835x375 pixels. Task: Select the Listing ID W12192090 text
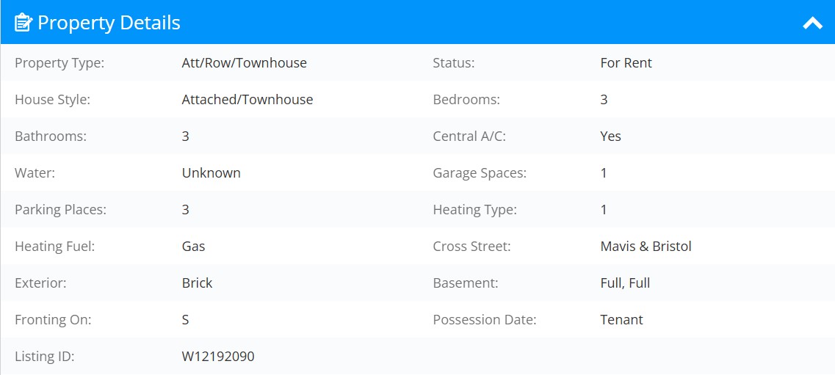click(x=218, y=357)
